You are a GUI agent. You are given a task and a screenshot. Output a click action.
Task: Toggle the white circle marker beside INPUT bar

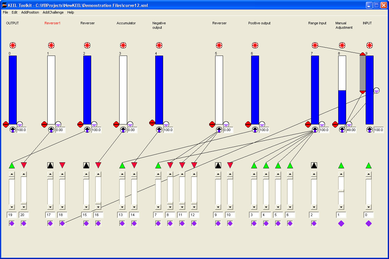376,91
